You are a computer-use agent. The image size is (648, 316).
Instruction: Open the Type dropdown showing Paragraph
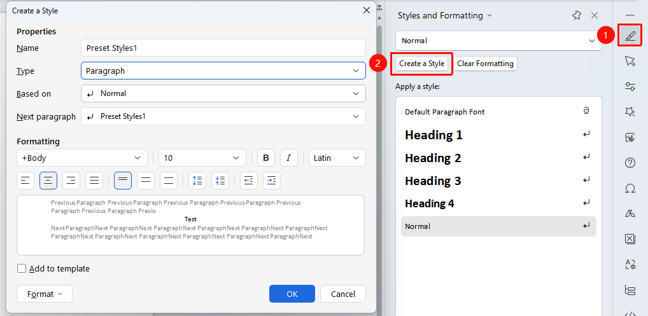click(x=223, y=71)
